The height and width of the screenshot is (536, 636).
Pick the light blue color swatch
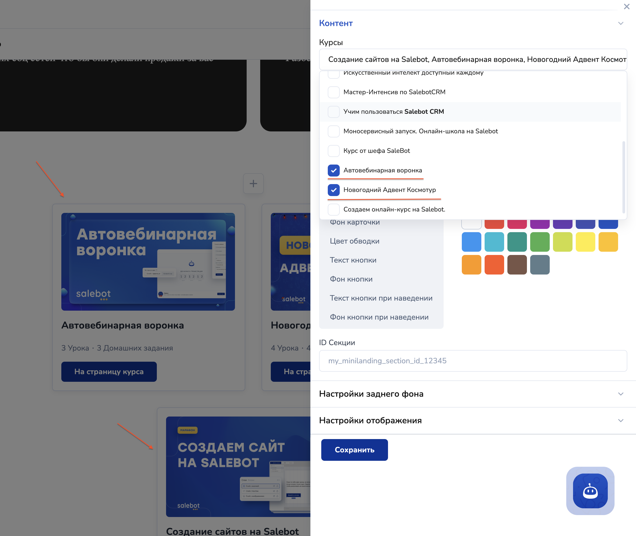click(471, 242)
